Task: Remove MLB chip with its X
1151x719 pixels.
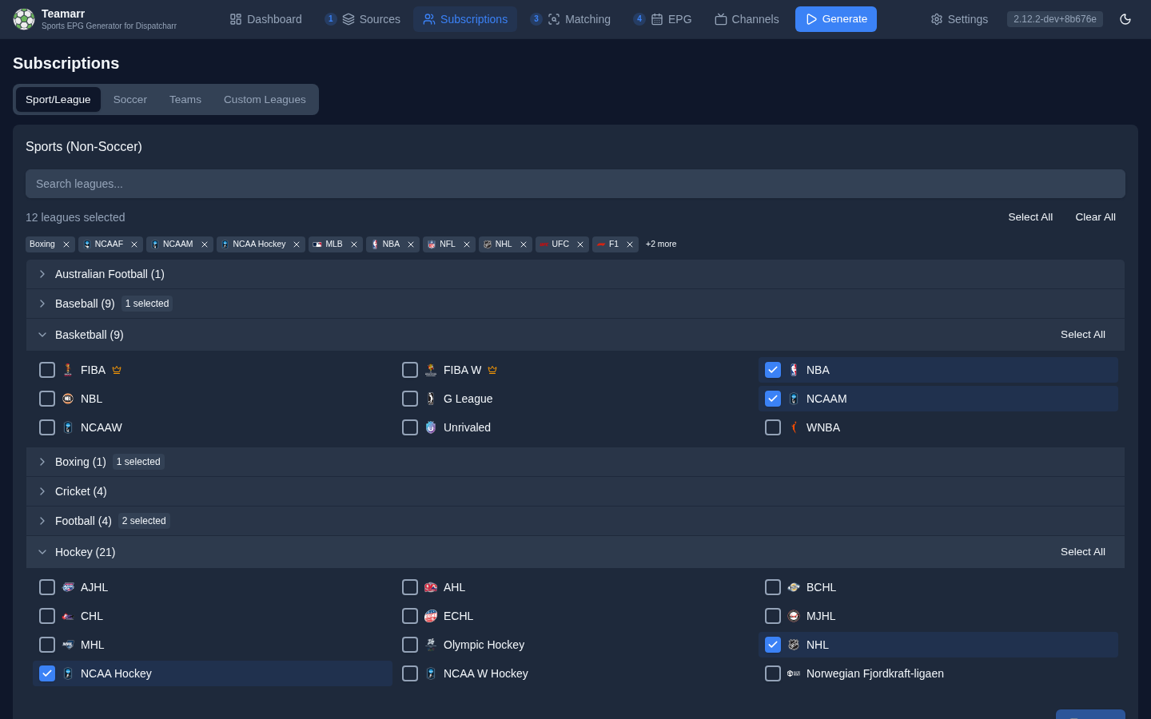Action: [x=354, y=244]
